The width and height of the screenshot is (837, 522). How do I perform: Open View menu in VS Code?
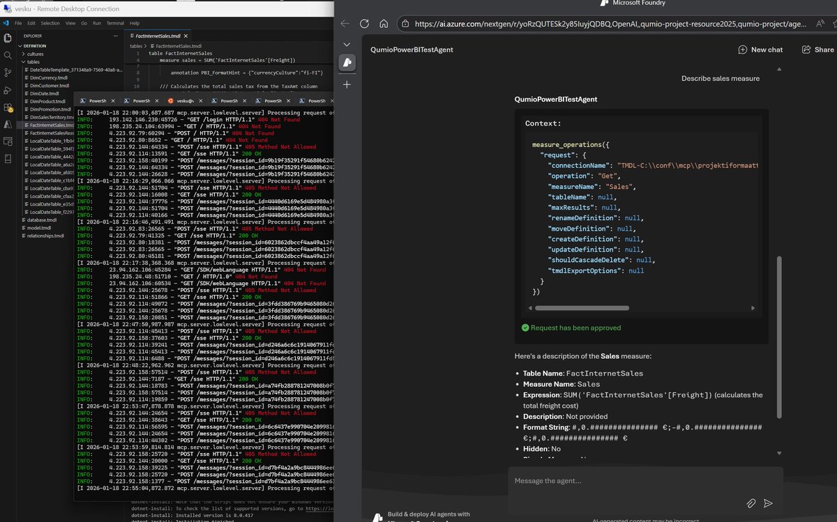pyautogui.click(x=70, y=23)
